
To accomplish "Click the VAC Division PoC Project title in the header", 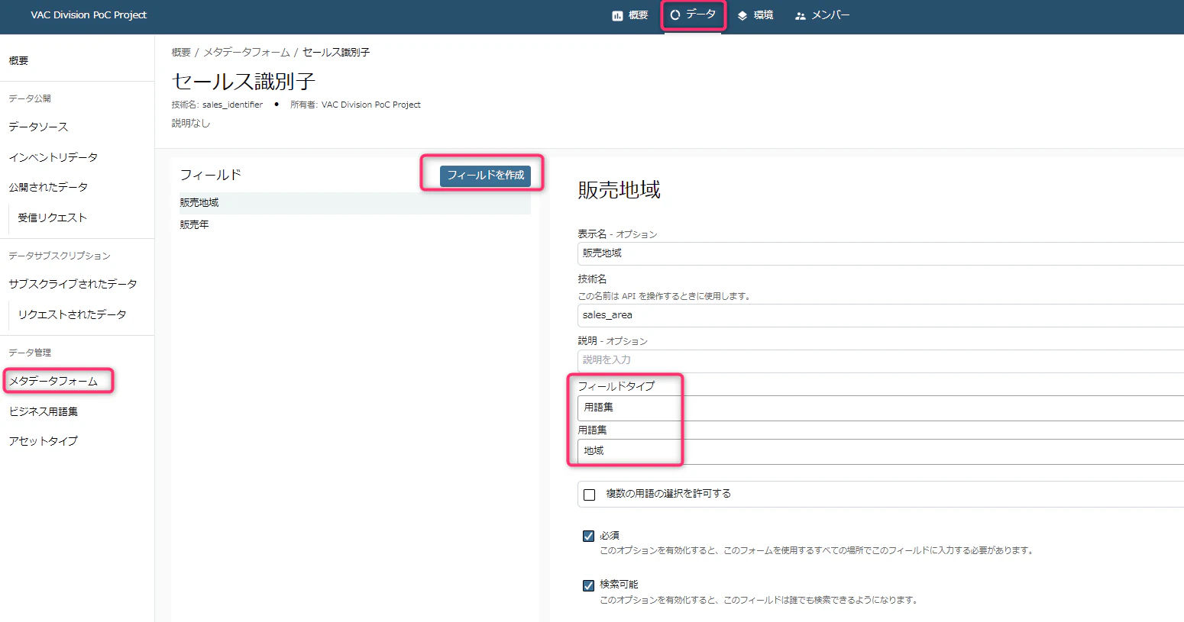I will tap(89, 15).
